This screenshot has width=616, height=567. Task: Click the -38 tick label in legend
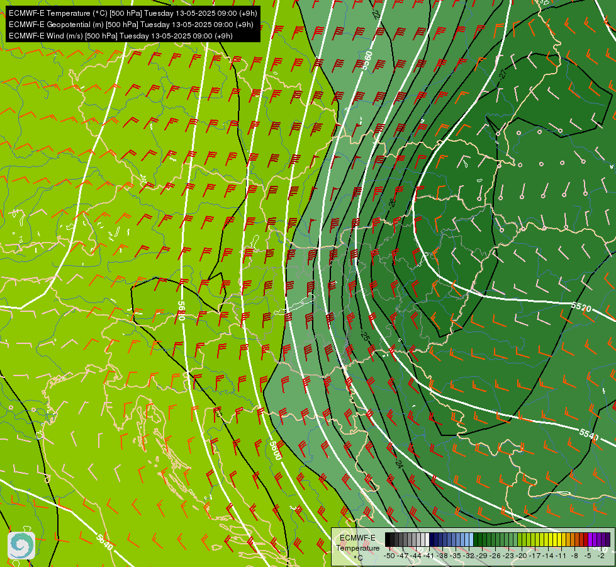443,556
